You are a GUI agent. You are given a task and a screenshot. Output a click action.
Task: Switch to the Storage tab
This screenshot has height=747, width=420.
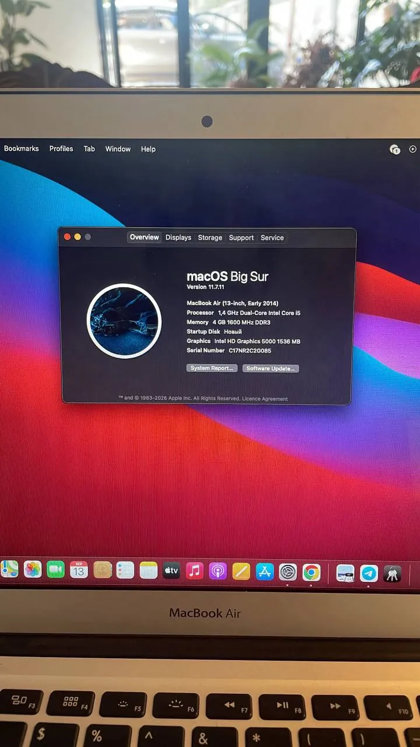(x=210, y=238)
